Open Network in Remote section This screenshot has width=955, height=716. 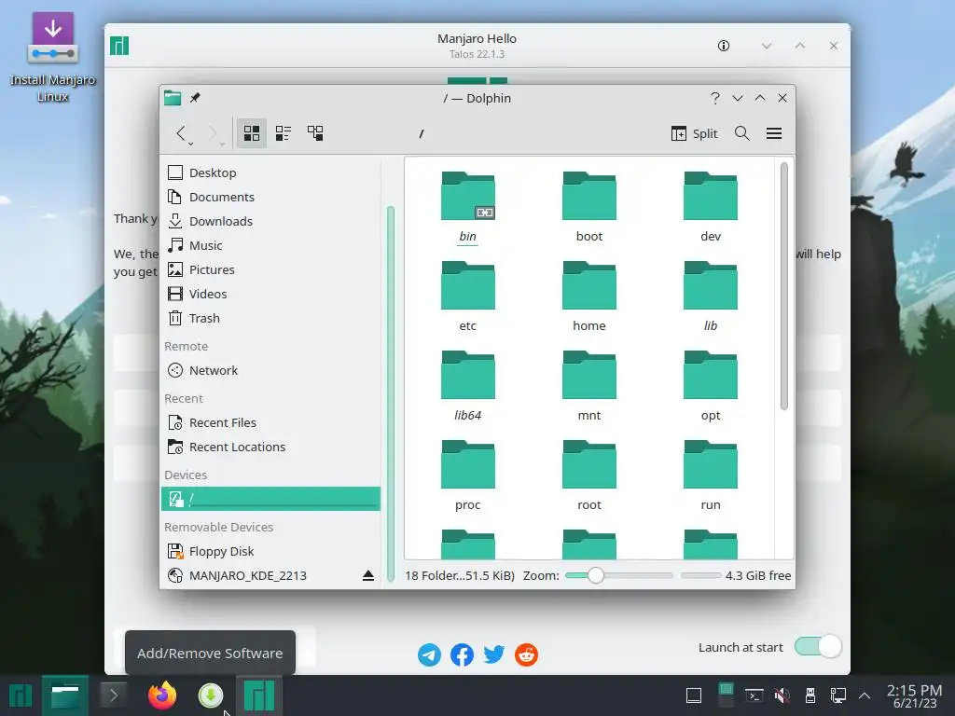pos(270,370)
